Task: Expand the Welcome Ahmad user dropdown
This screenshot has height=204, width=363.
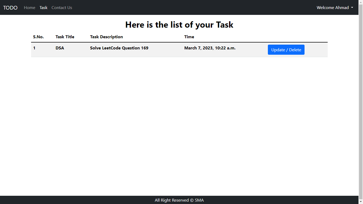Action: 335,8
